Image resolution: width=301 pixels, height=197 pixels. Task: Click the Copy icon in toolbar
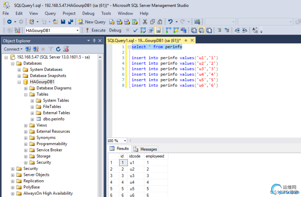click(152, 22)
